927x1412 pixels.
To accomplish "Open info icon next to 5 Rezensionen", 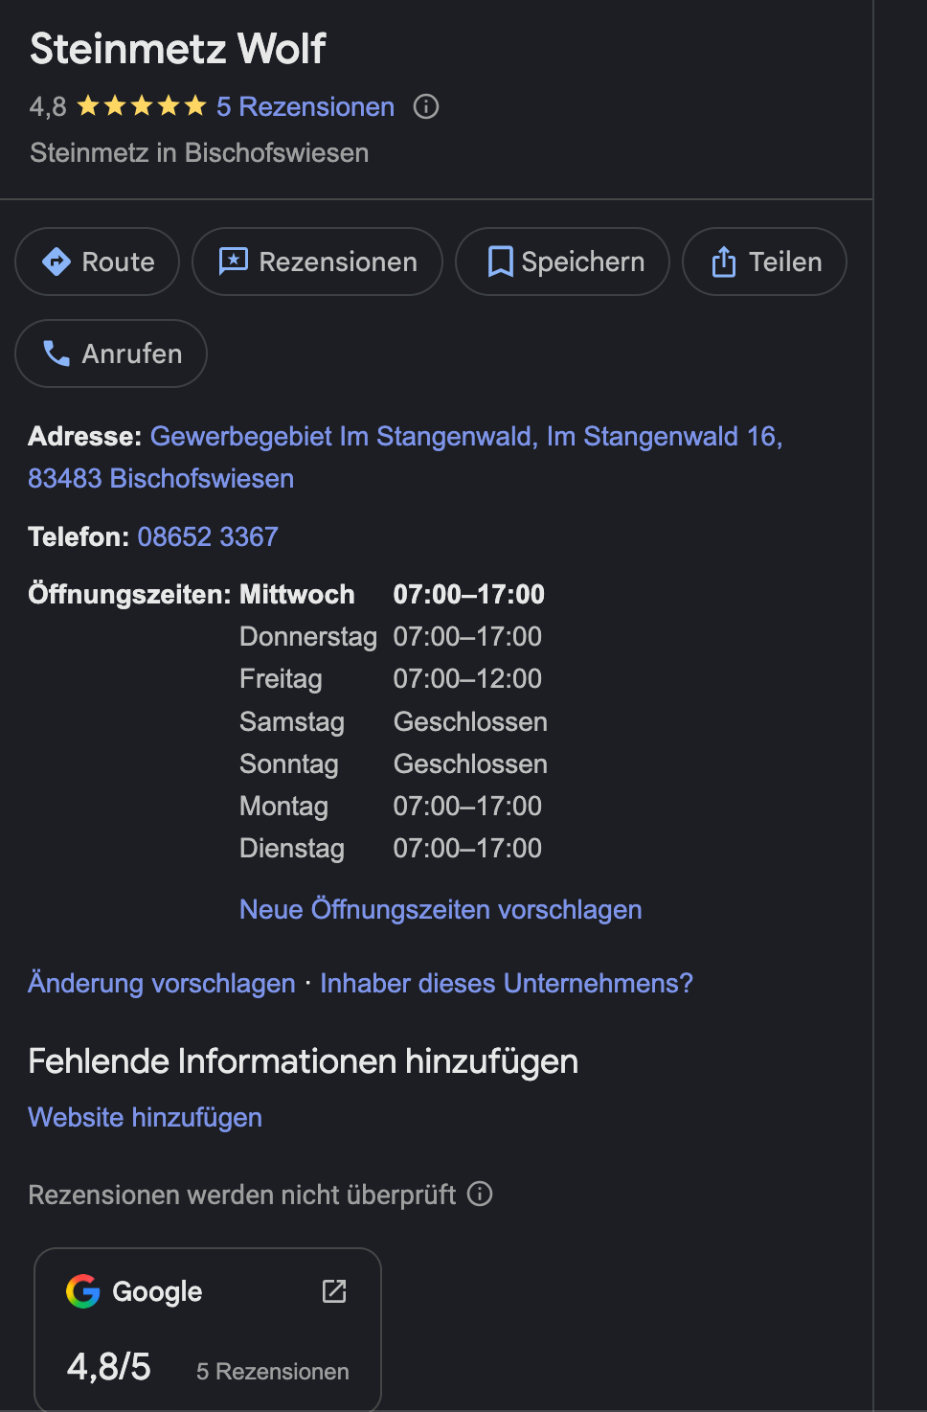I will [426, 106].
